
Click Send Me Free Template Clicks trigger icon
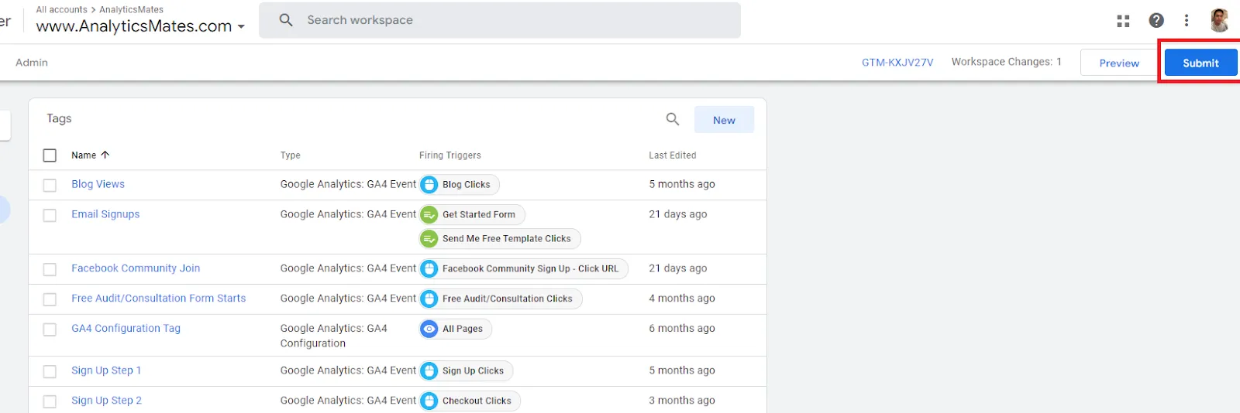[429, 239]
